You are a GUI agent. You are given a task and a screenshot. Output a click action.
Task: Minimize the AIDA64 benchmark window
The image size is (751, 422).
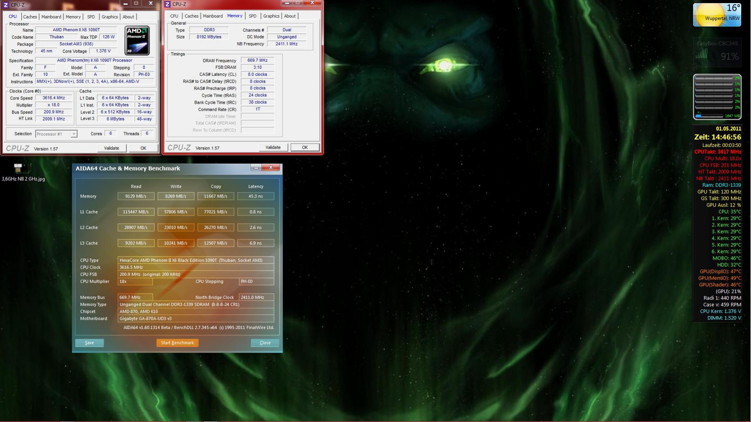[x=256, y=168]
